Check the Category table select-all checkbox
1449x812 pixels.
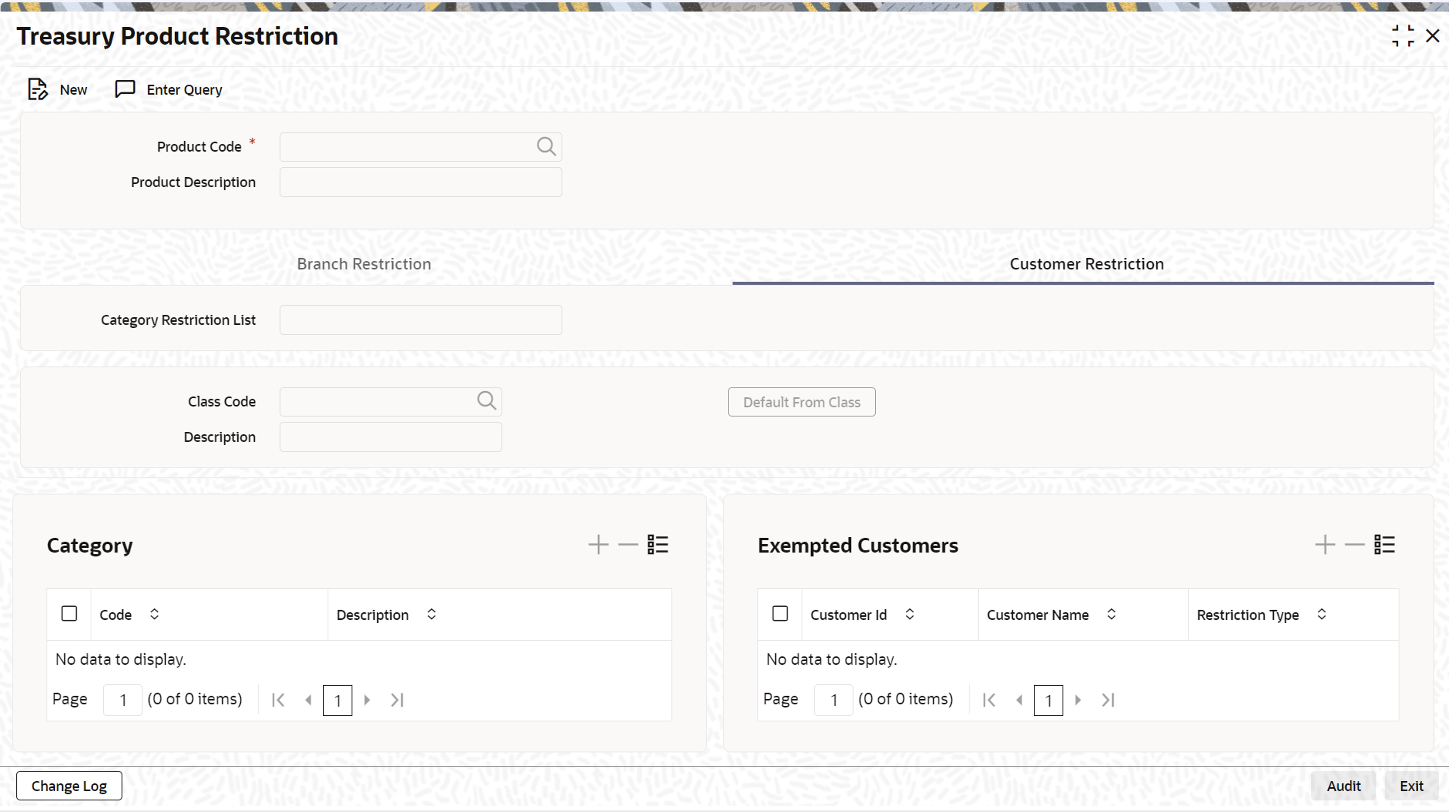(69, 613)
